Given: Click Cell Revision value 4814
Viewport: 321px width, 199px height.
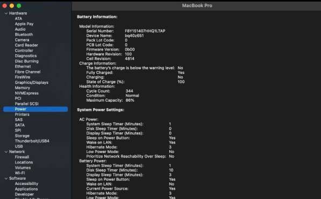Looking at the screenshot, I should [130, 59].
